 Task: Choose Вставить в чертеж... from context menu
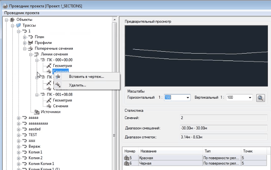(x=86, y=77)
